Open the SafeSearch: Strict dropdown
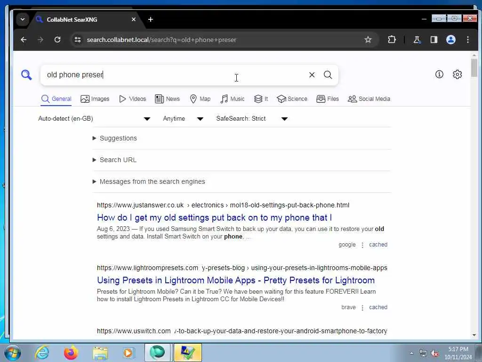 coord(252,118)
